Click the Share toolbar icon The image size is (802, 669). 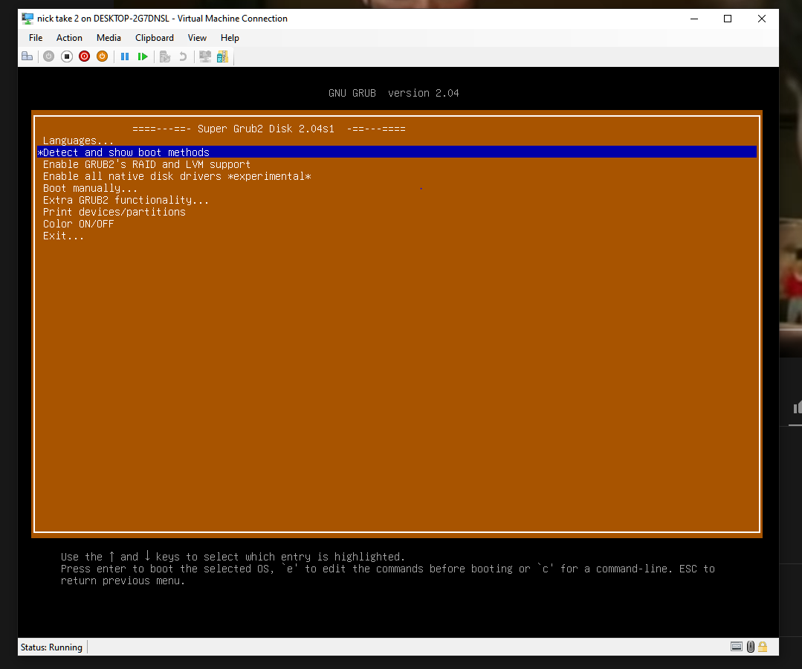click(222, 56)
